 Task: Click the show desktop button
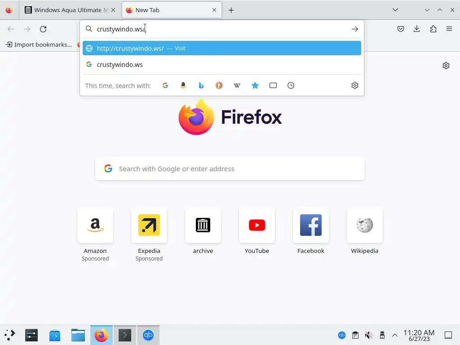point(448,335)
